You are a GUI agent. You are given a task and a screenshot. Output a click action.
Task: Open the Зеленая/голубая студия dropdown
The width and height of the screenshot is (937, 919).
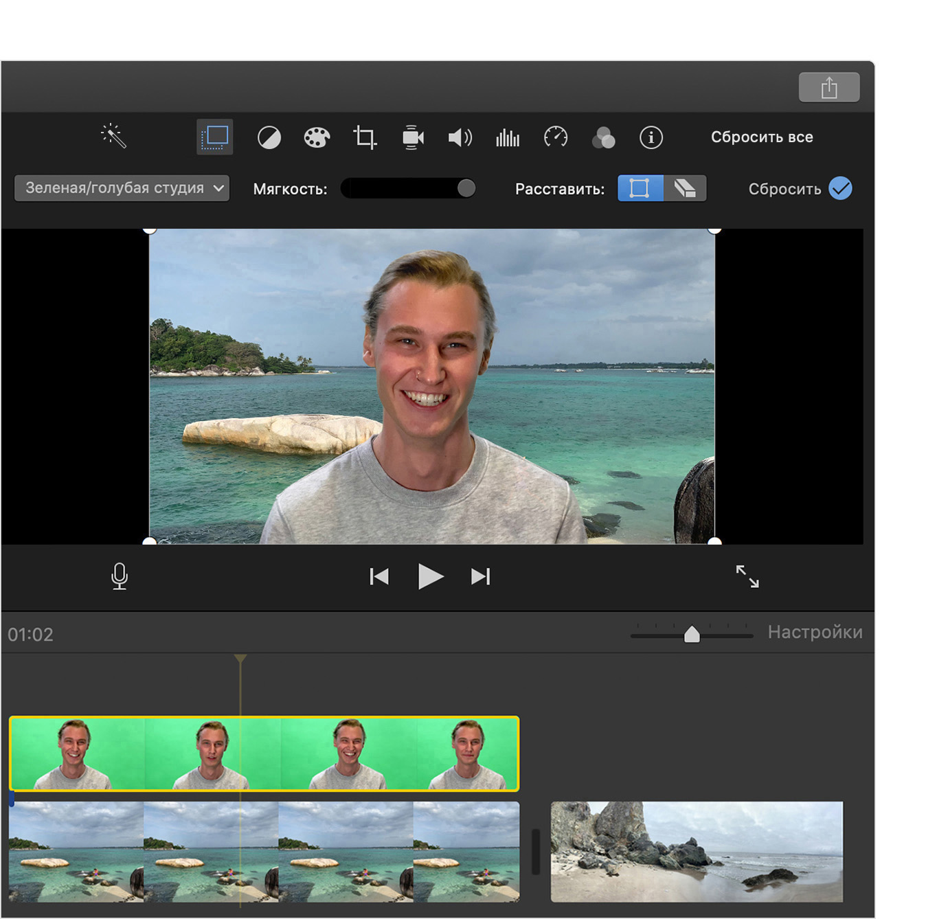click(x=122, y=188)
